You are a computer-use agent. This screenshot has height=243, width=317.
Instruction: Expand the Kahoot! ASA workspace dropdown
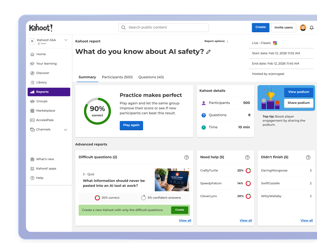click(66, 40)
